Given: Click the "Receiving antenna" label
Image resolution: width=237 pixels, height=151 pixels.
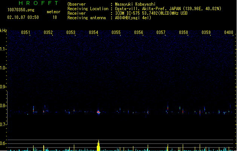Looking at the screenshot, I should click(x=87, y=18).
